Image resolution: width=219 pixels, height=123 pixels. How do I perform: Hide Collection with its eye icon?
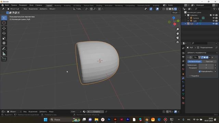click(x=214, y=15)
